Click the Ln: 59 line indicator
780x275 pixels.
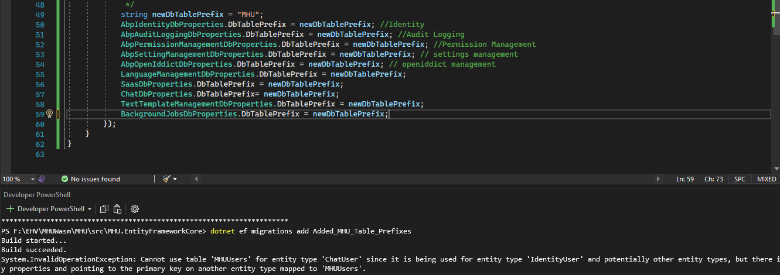(685, 179)
